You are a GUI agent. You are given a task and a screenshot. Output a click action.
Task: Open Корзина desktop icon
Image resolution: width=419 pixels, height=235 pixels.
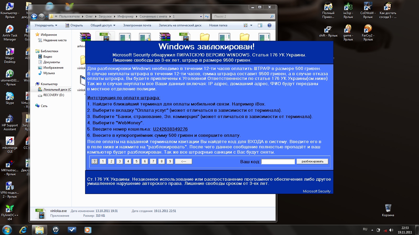click(x=388, y=210)
